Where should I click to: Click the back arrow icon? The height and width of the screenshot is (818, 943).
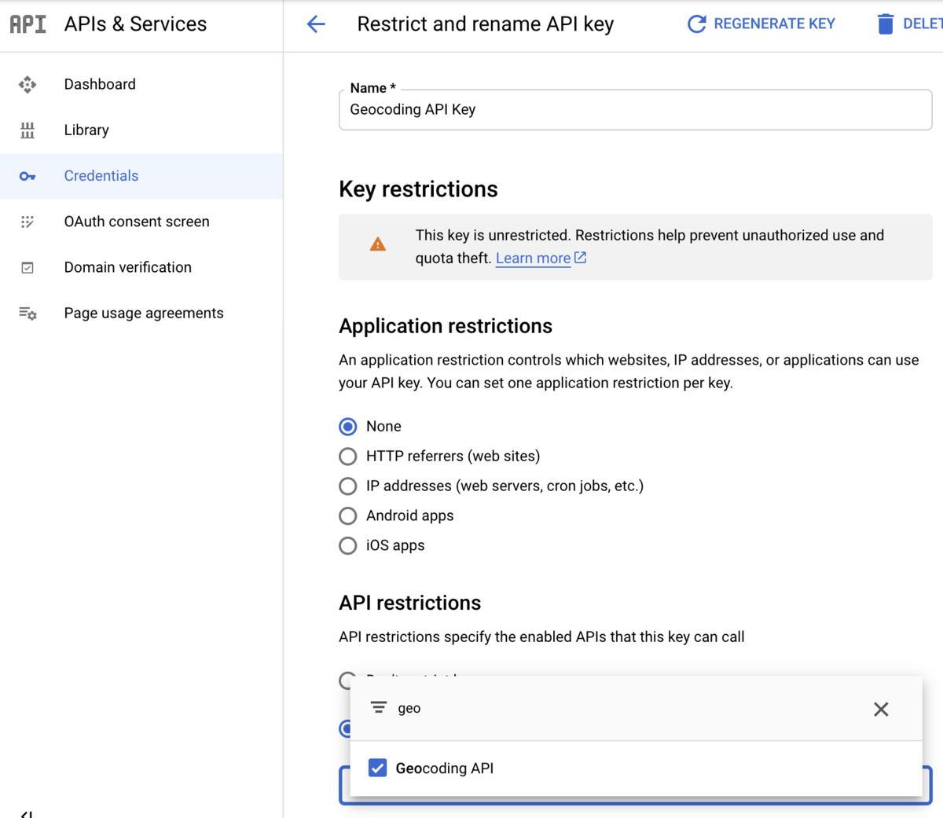point(316,24)
